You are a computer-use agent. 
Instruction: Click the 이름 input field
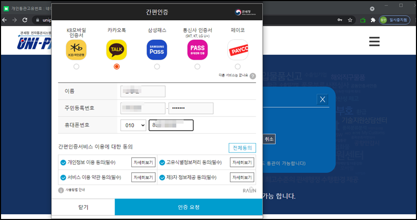(x=143, y=92)
